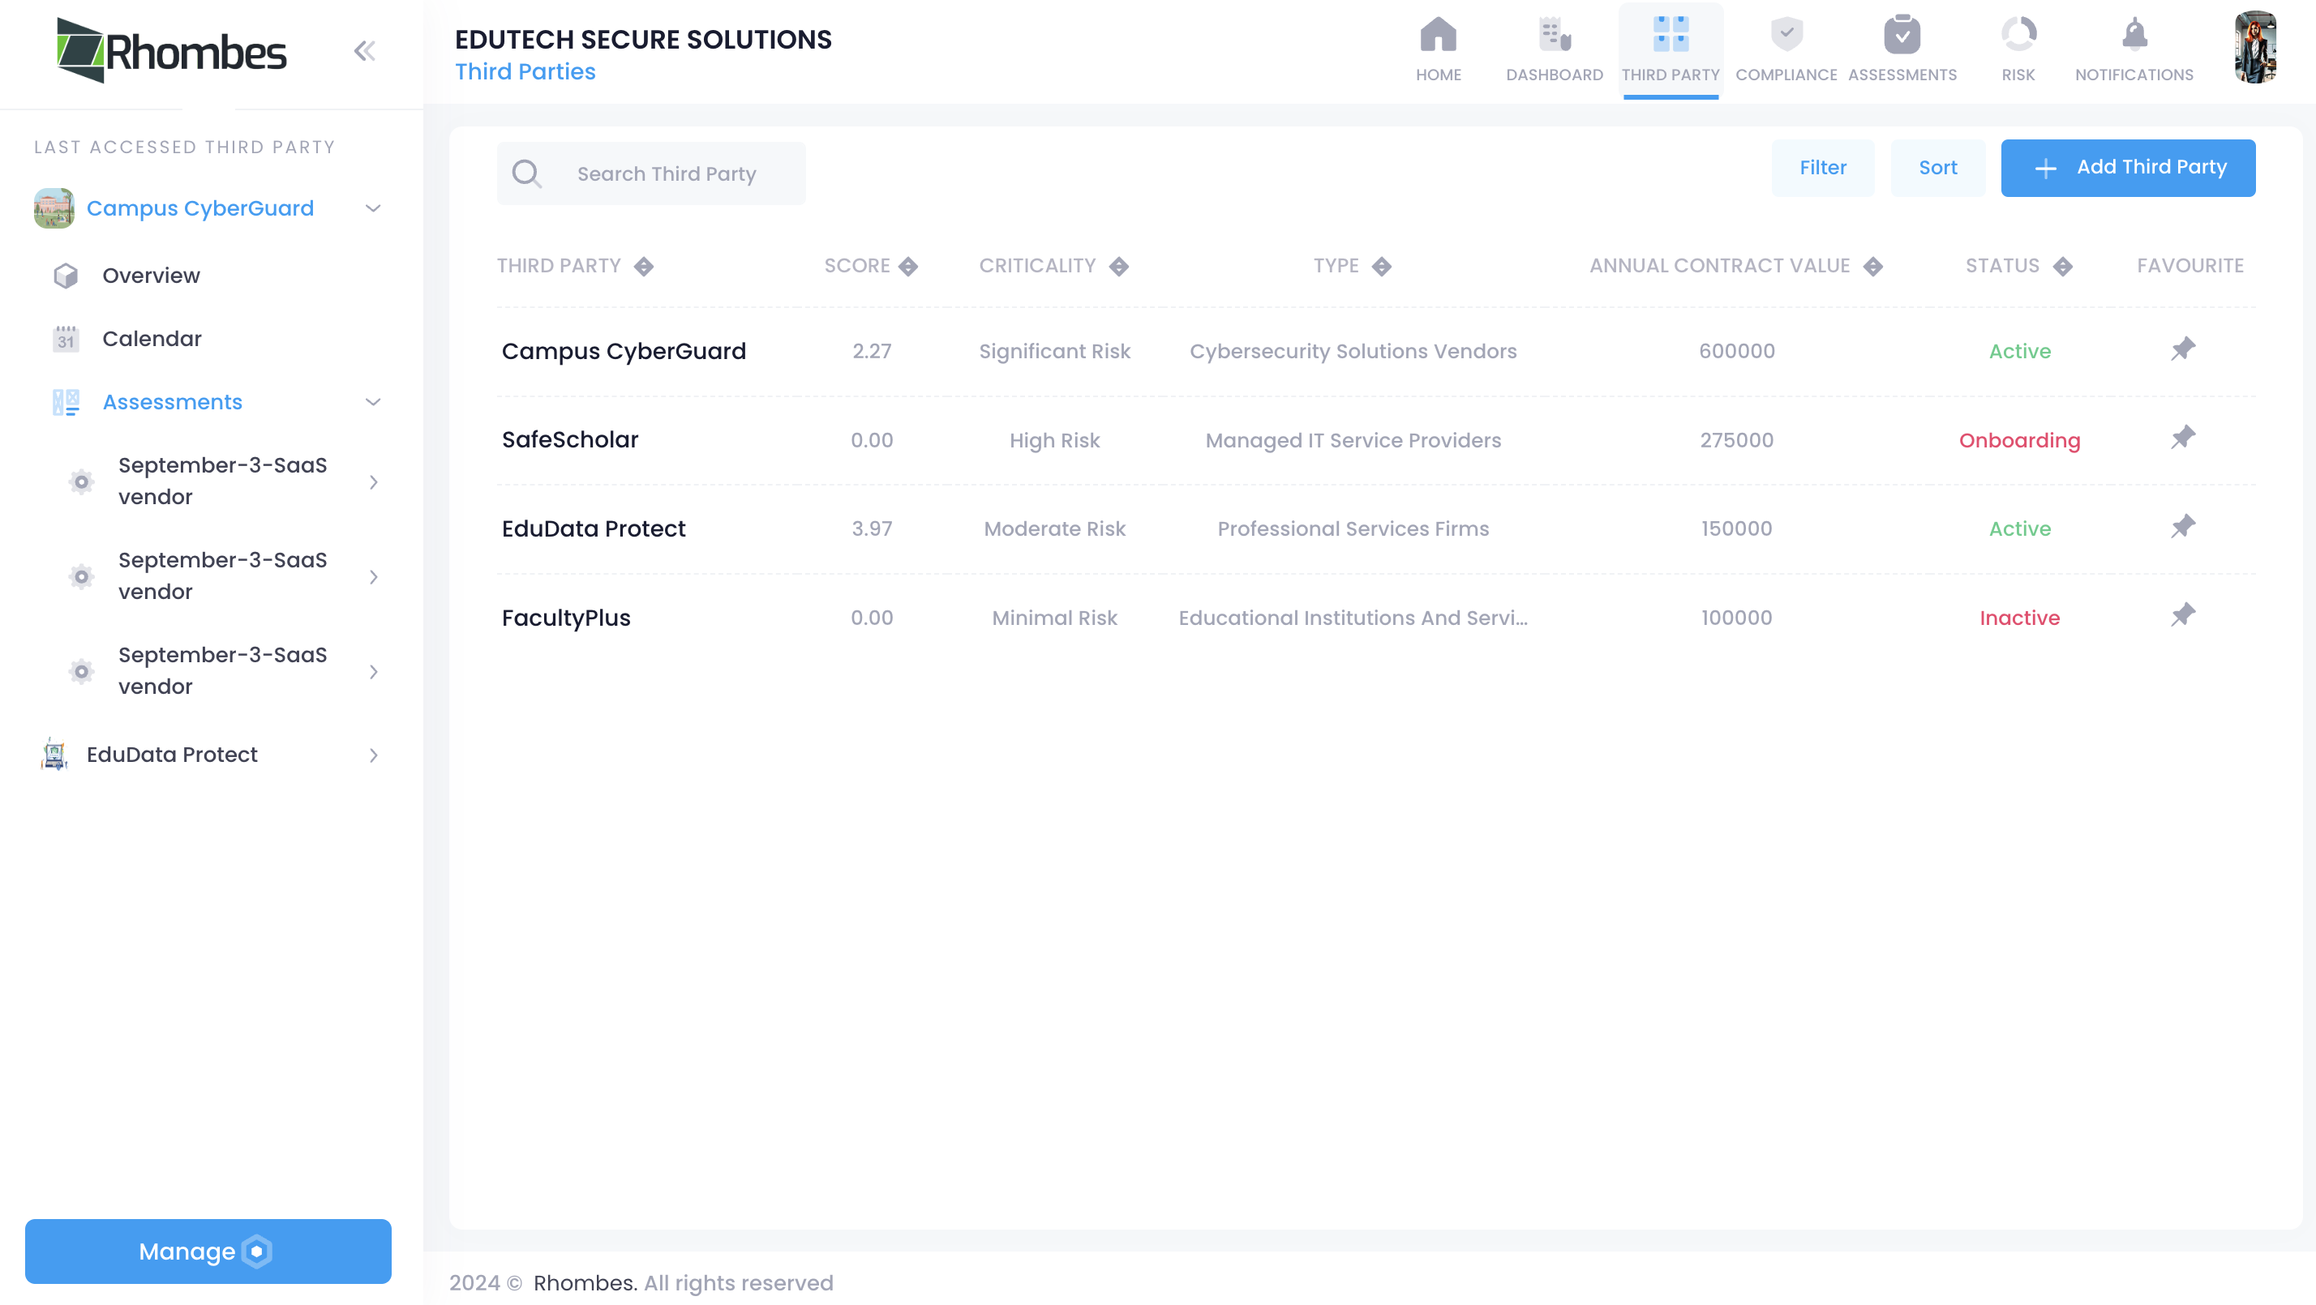Pin Campus CyberGuard as favourite
The height and width of the screenshot is (1305, 2316).
pos(2182,349)
